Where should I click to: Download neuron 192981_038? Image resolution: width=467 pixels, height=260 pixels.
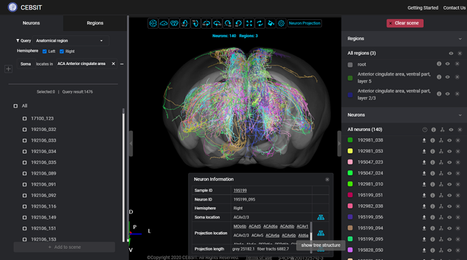(424, 140)
